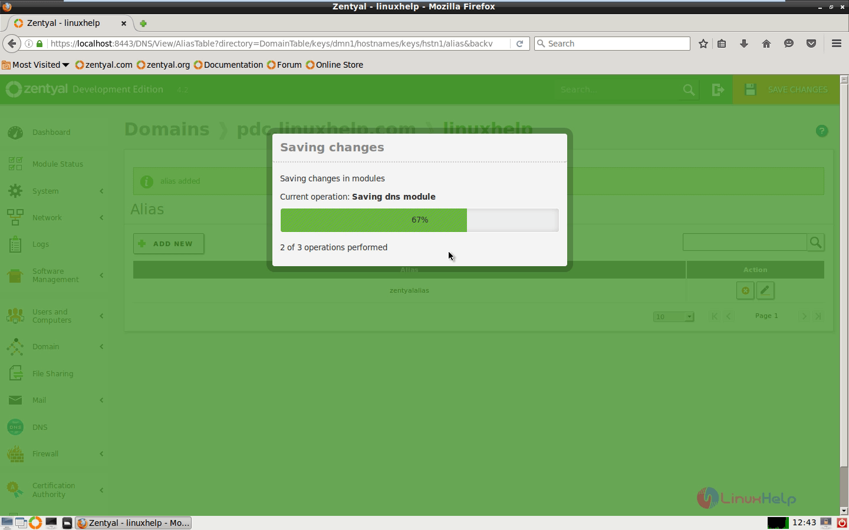Open the page size dropdown showing 10

pos(673,317)
